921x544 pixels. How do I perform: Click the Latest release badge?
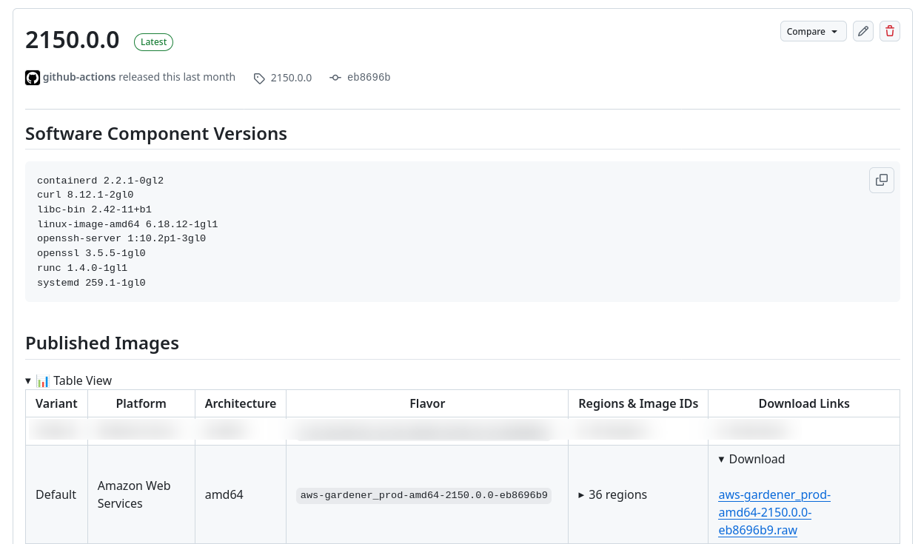153,41
